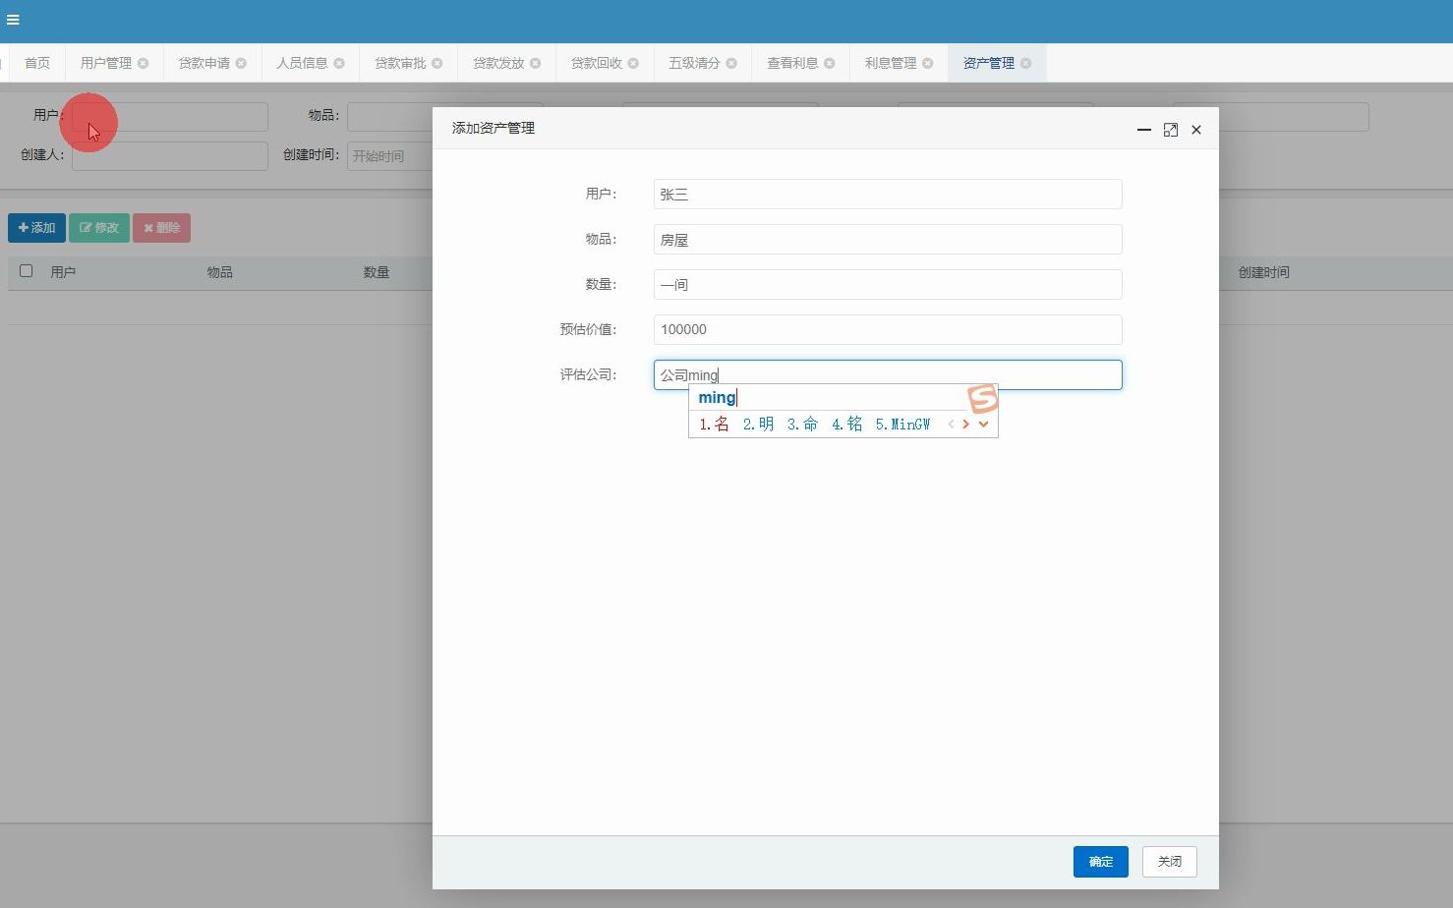Viewport: 1453px width, 908px height.
Task: Click the Sogou input method logo icon
Action: [980, 397]
